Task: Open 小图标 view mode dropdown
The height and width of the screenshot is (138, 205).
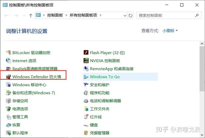Action: pos(170,31)
